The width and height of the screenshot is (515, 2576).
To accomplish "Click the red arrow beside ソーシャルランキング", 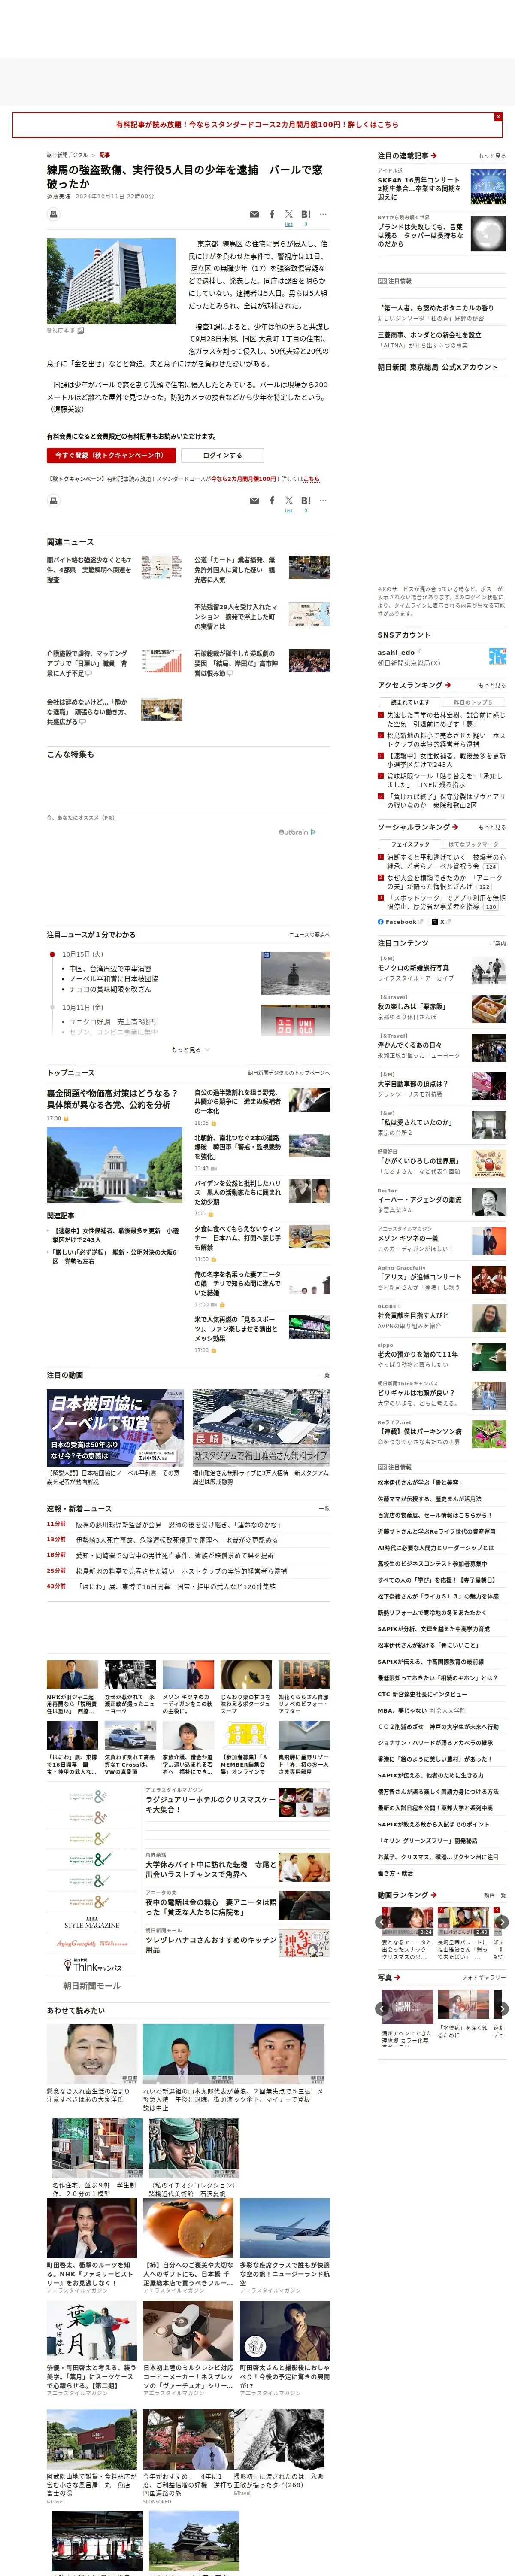I will pyautogui.click(x=455, y=827).
